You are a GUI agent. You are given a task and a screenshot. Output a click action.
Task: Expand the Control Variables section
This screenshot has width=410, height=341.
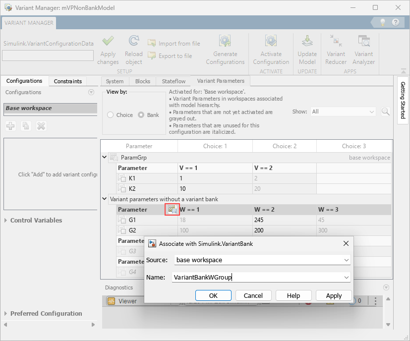6,221
